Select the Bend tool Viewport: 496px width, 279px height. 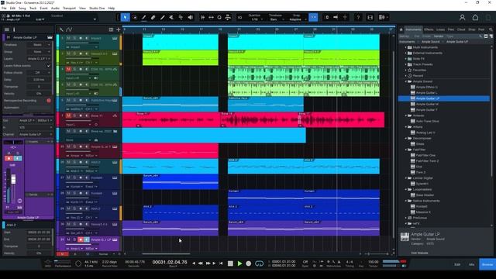tap(181, 17)
